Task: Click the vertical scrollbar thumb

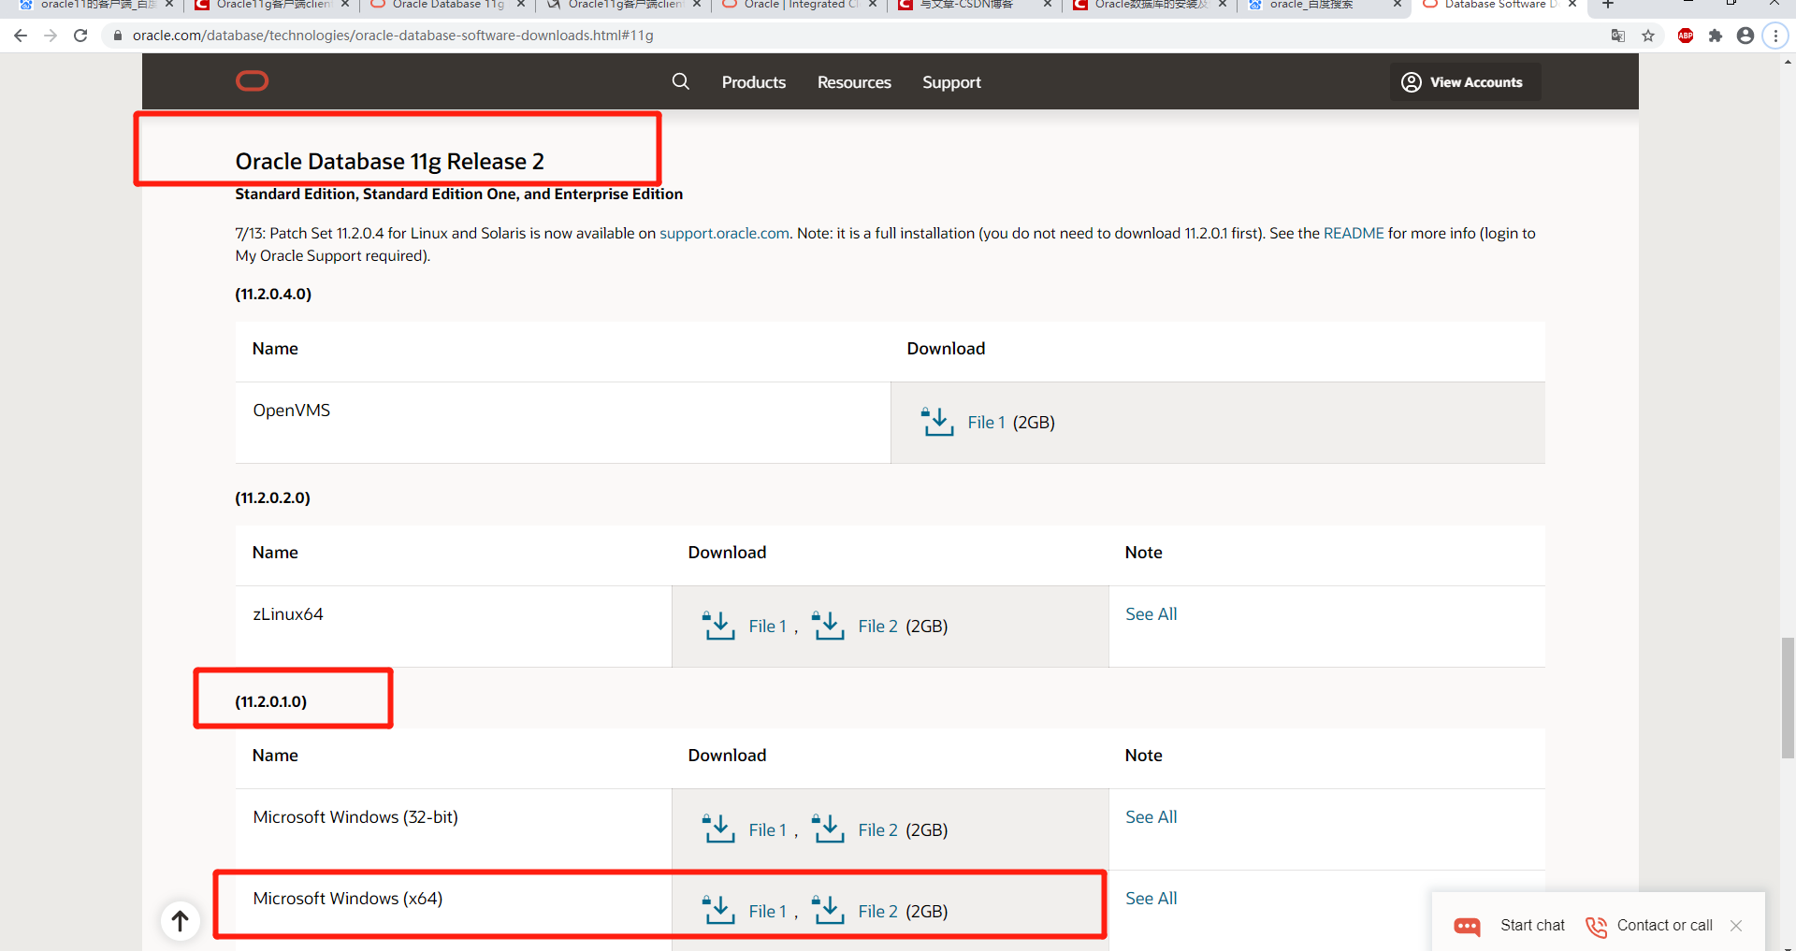Action: [1788, 698]
